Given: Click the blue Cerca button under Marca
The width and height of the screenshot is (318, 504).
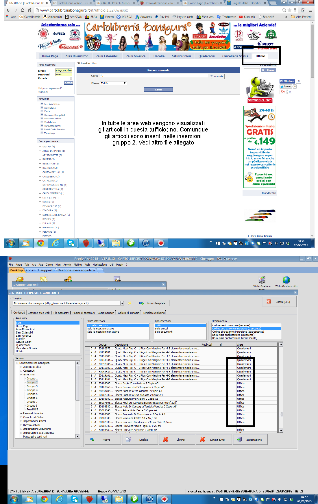Looking at the screenshot, I should (x=158, y=90).
